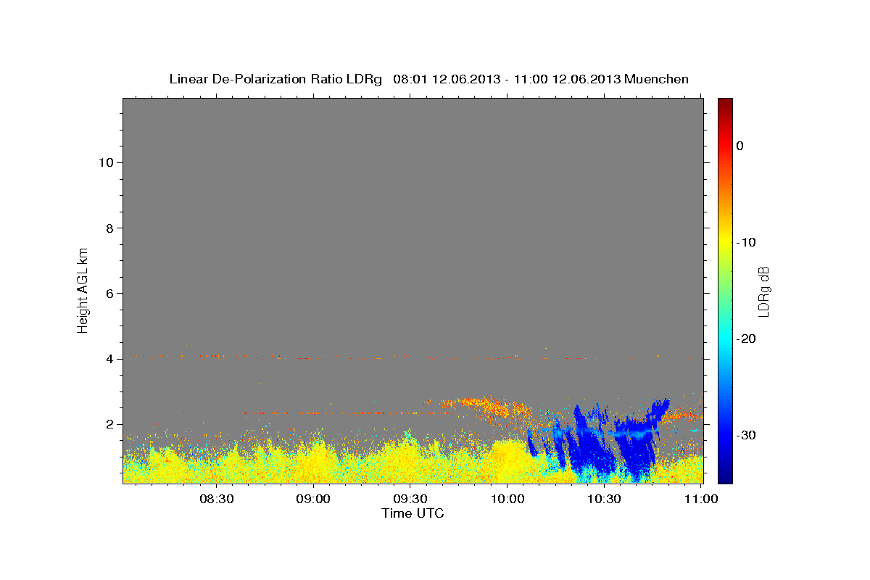Screen dimensions: 870x580
Task: Click the height tick label 6
Action: pos(108,293)
